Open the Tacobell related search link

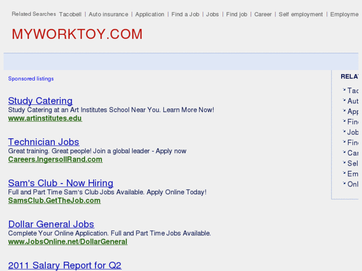70,14
